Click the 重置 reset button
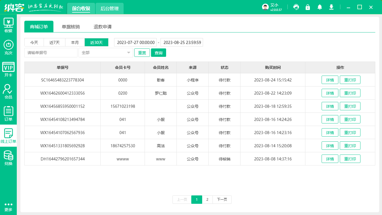The height and width of the screenshot is (215, 382). click(x=142, y=53)
